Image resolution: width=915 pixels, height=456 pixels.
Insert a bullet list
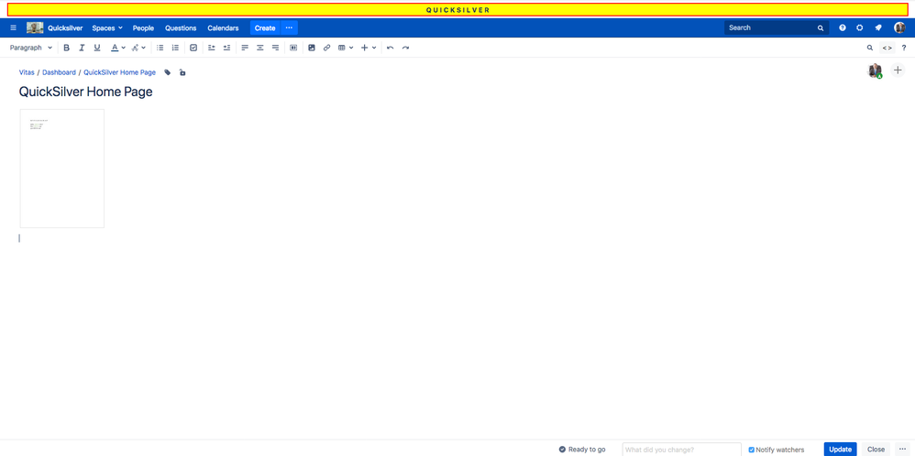160,48
